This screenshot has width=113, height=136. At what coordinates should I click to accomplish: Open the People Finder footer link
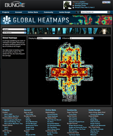click(x=30, y=129)
